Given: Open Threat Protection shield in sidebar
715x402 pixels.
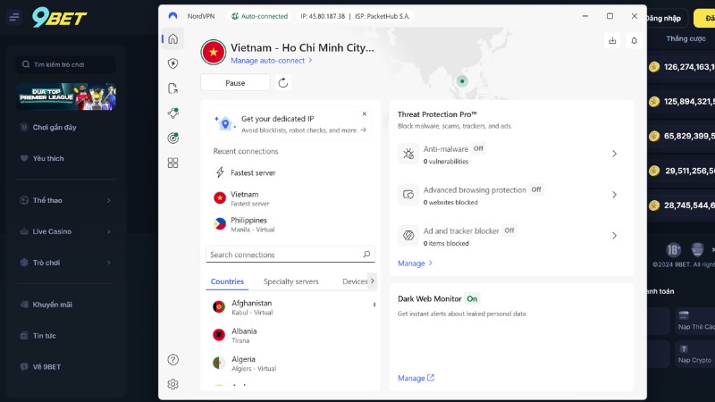Looking at the screenshot, I should pyautogui.click(x=173, y=63).
